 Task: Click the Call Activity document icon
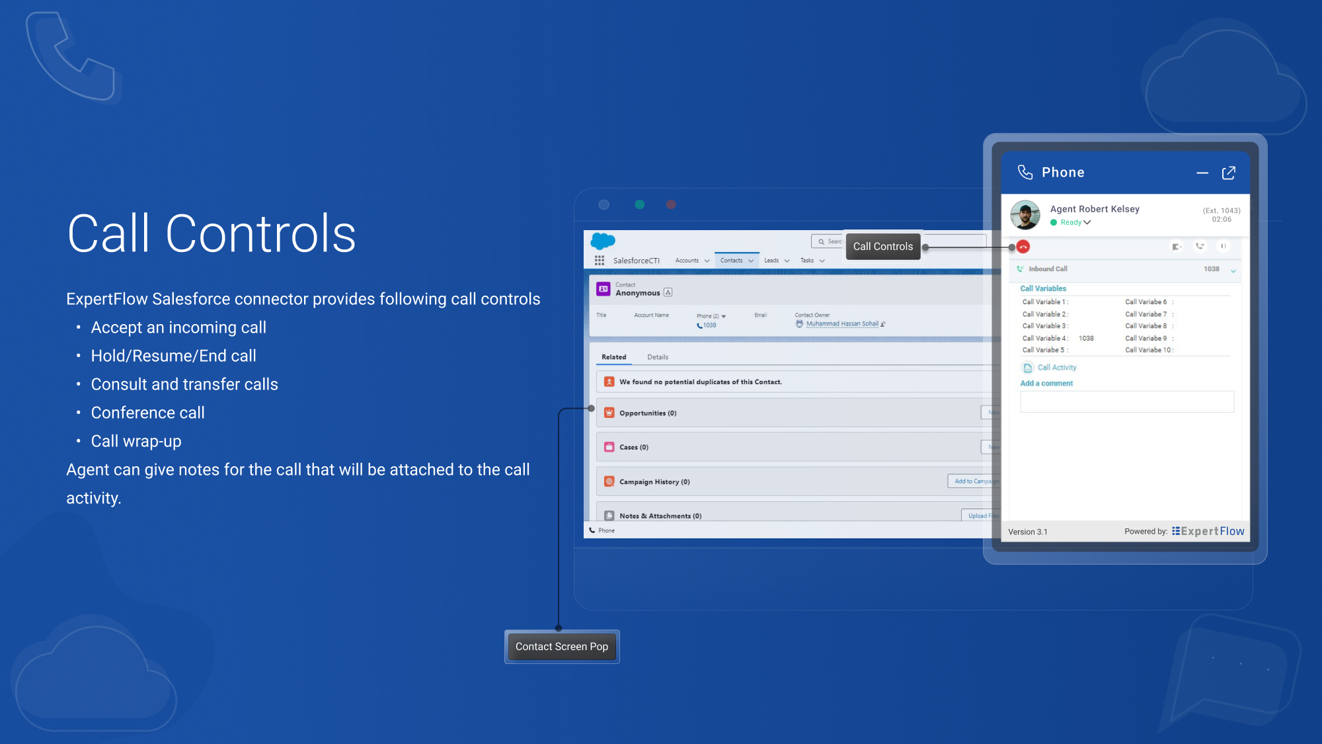click(1027, 368)
